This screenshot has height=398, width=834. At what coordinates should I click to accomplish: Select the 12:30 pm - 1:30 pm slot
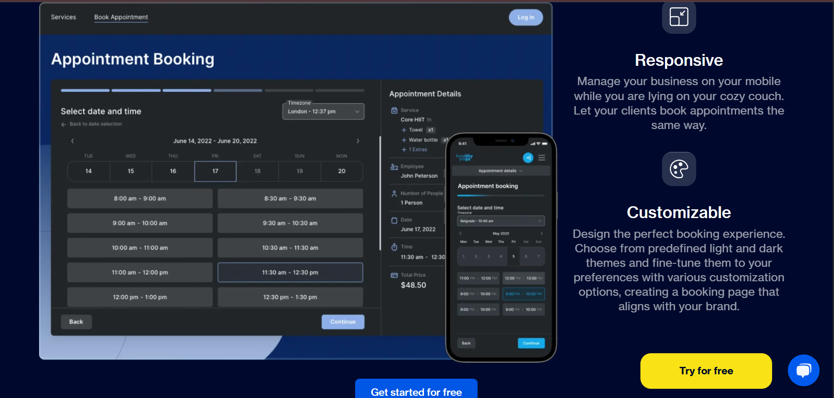290,297
